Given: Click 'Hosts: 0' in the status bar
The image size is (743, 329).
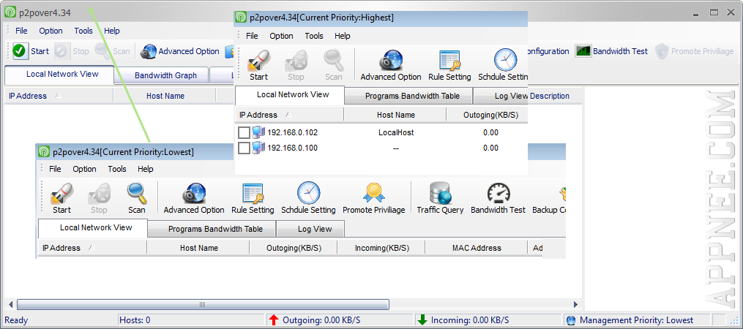Looking at the screenshot, I should [135, 320].
